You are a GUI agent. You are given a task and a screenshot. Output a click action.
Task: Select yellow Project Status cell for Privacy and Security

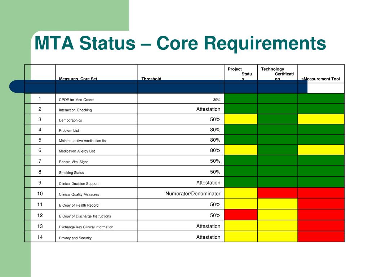(x=241, y=237)
